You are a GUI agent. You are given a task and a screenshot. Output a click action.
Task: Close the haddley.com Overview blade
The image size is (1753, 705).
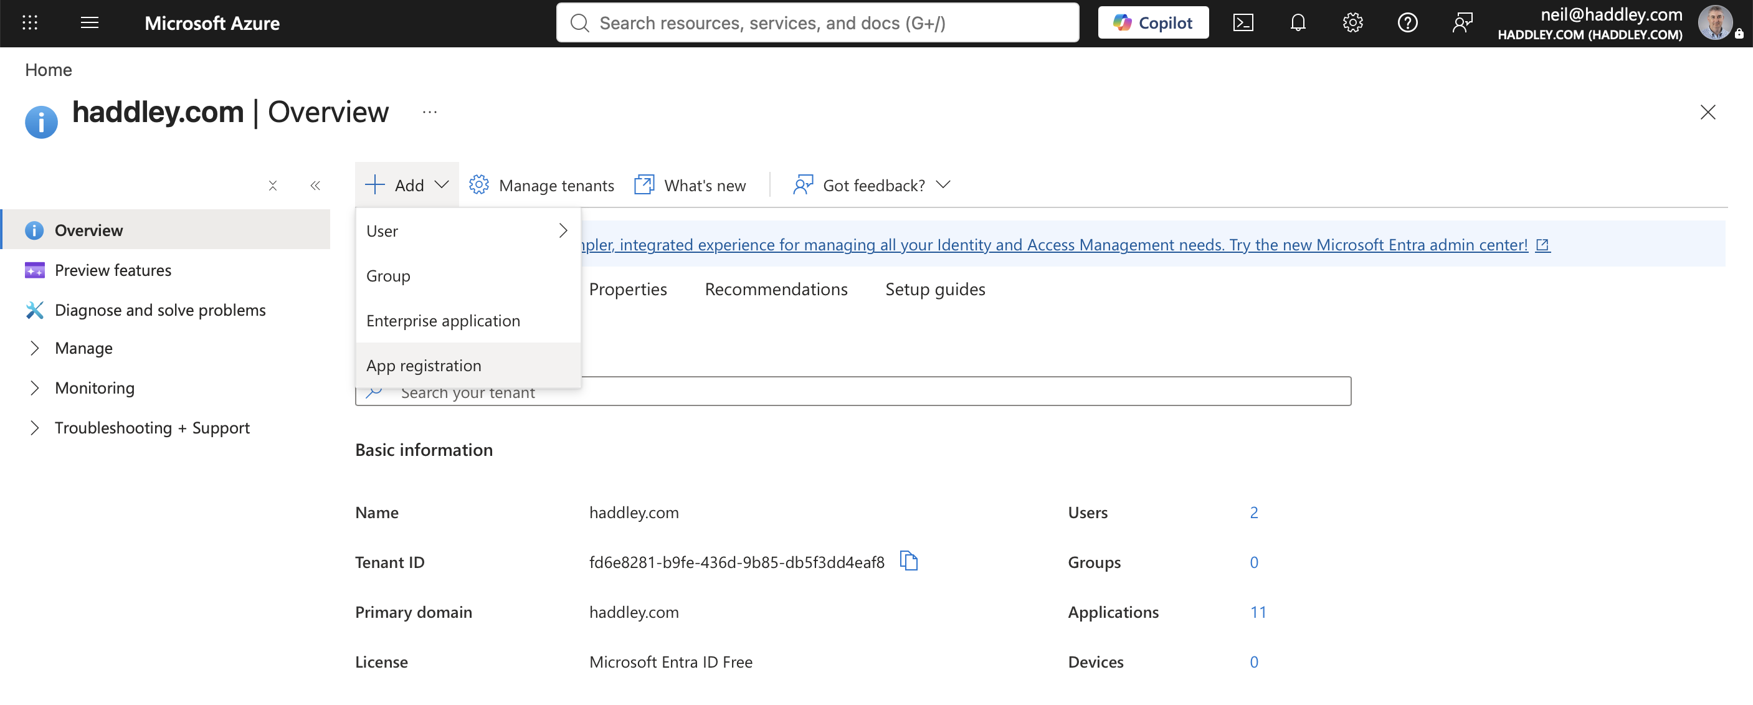pos(1708,112)
